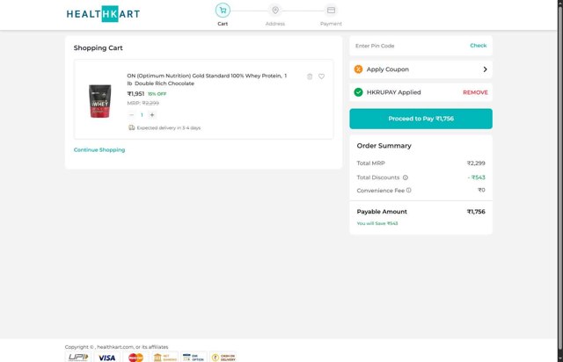This screenshot has width=563, height=362.
Task: Click the delivery truck icon
Action: [x=132, y=127]
